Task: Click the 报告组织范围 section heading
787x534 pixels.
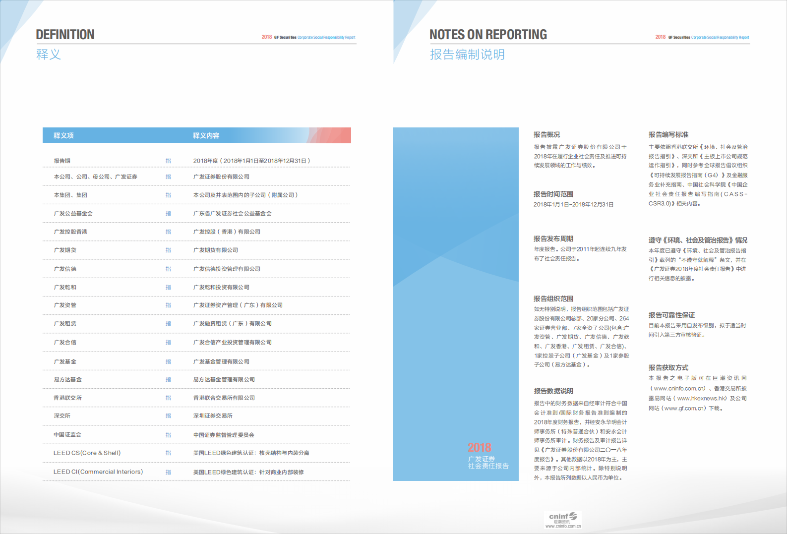Action: 553,298
